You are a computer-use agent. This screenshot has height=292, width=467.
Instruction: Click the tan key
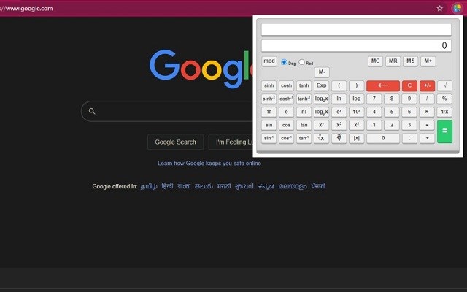pos(304,125)
